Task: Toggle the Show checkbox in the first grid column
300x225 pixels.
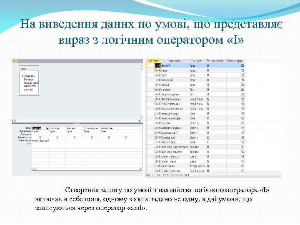Action: [40, 137]
